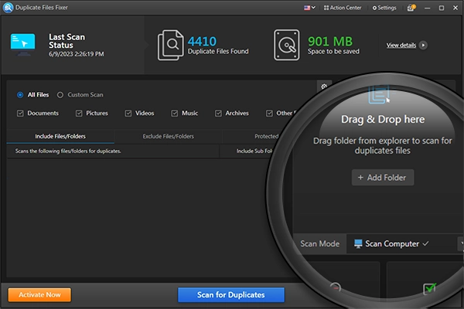Click the duplicate files found document icon
This screenshot has width=464, height=309.
coord(170,45)
